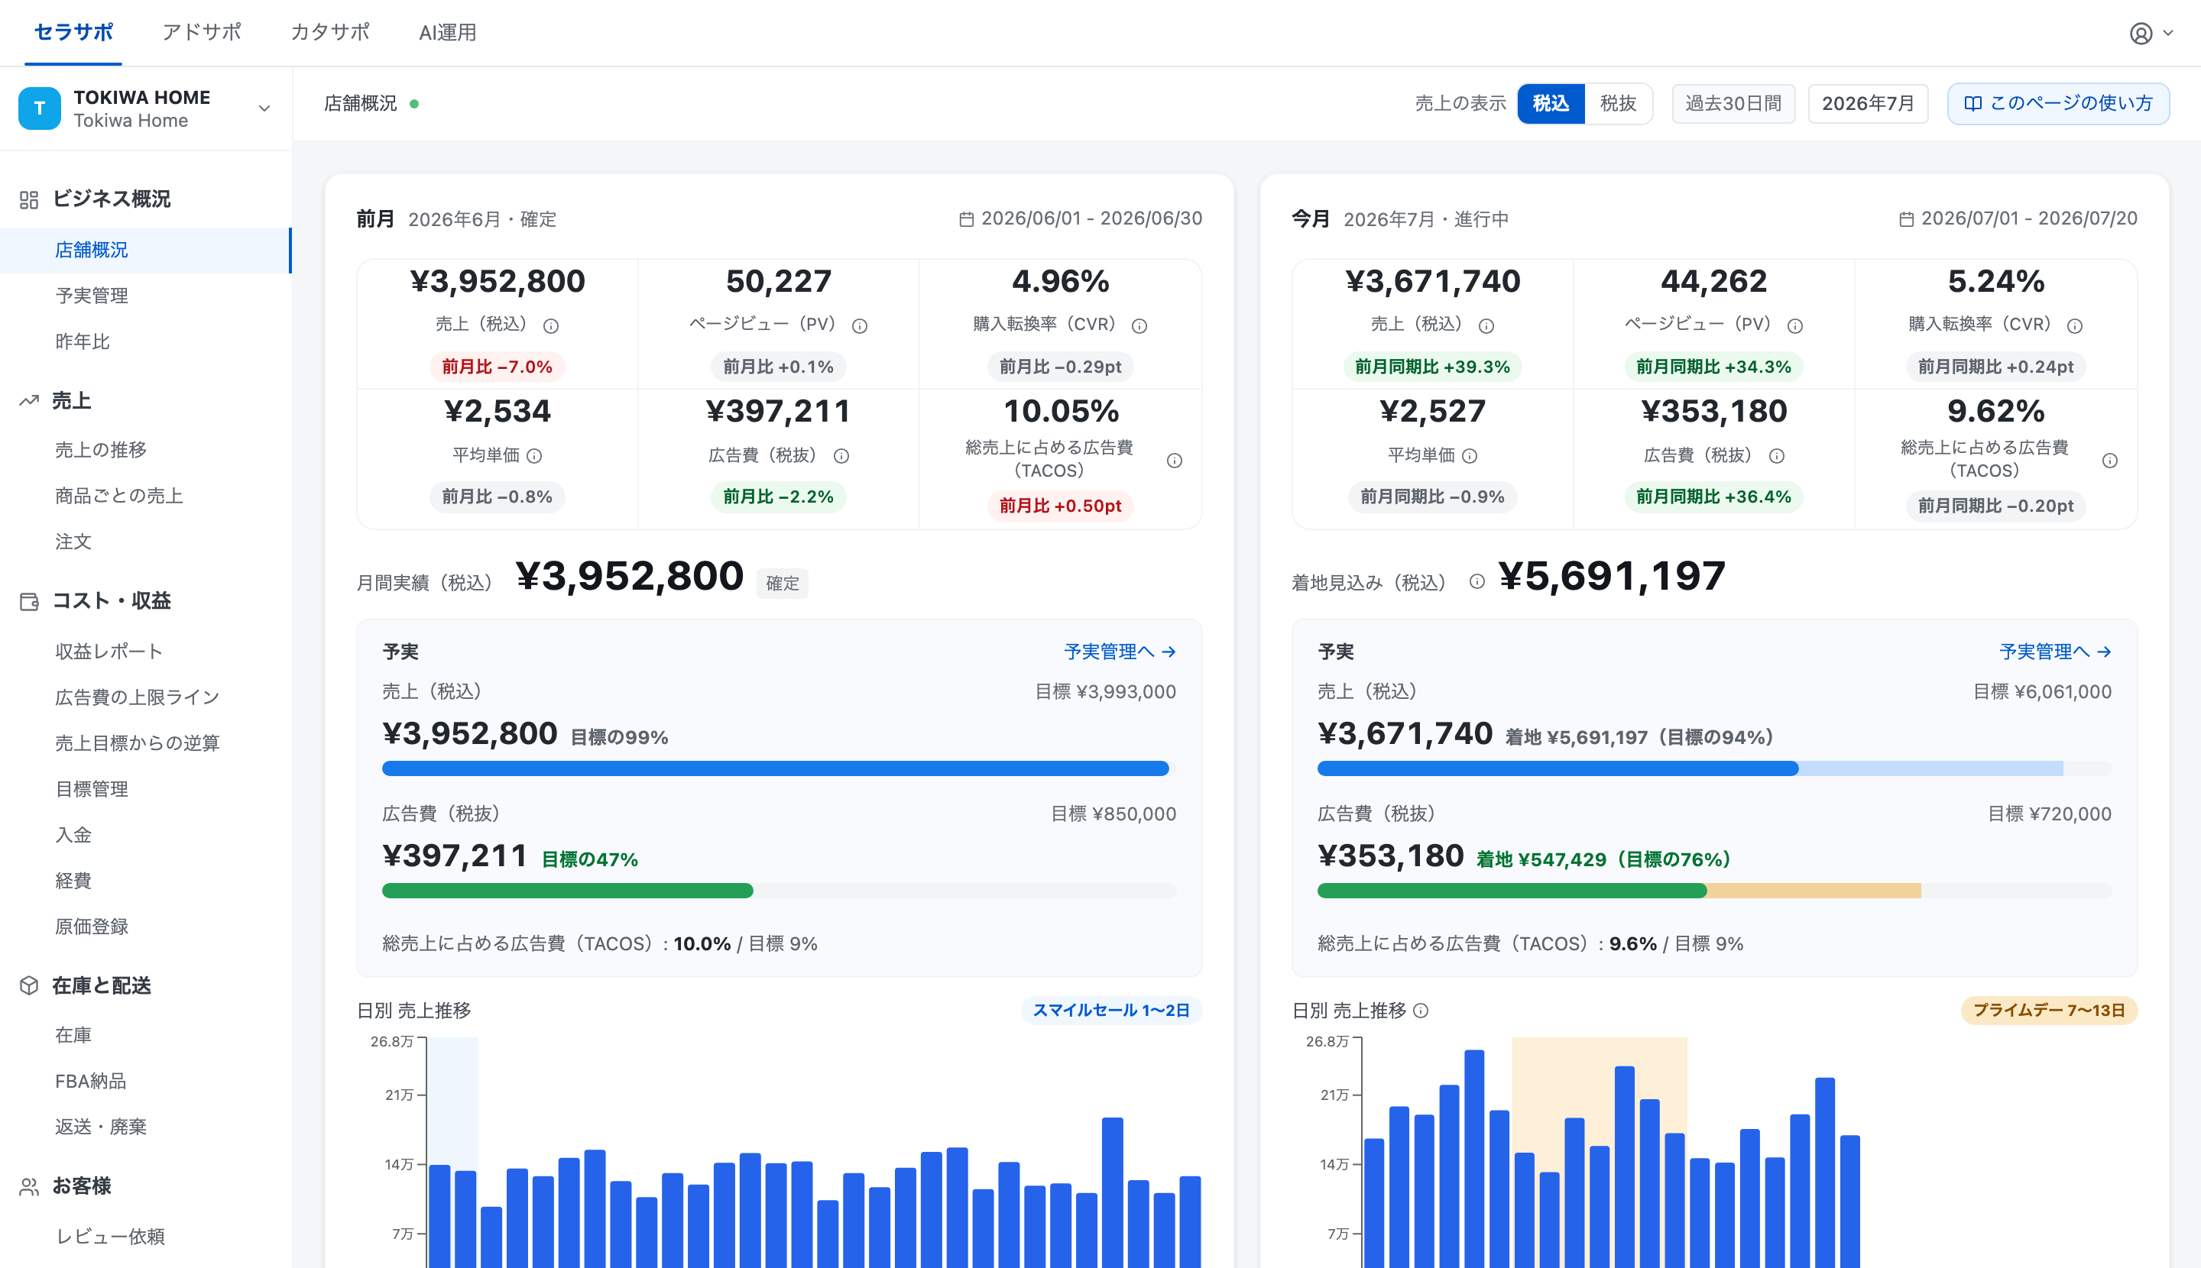The height and width of the screenshot is (1268, 2201).
Task: Switch to the アドサポ tab
Action: point(201,33)
